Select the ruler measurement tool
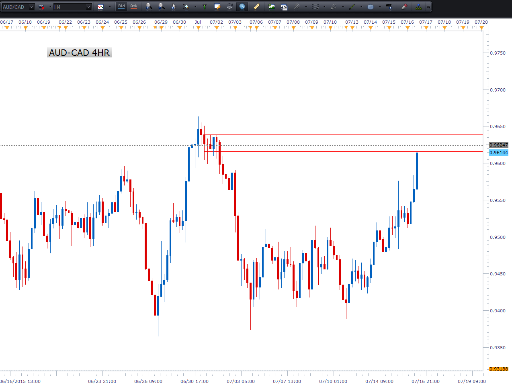The height and width of the screenshot is (385, 512). tap(256, 7)
